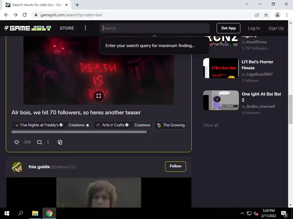Open Five Nights at Freddy's community tag
This screenshot has height=219, width=293.
pyautogui.click(x=39, y=125)
